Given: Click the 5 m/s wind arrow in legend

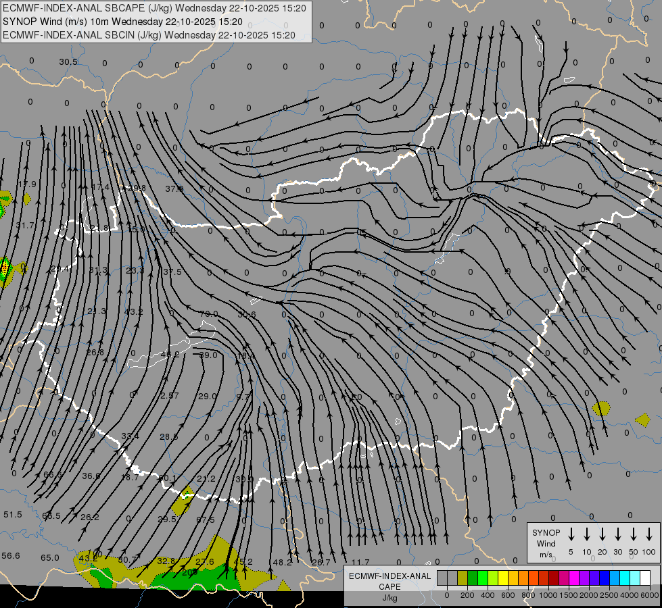Looking at the screenshot, I should click(x=571, y=534).
